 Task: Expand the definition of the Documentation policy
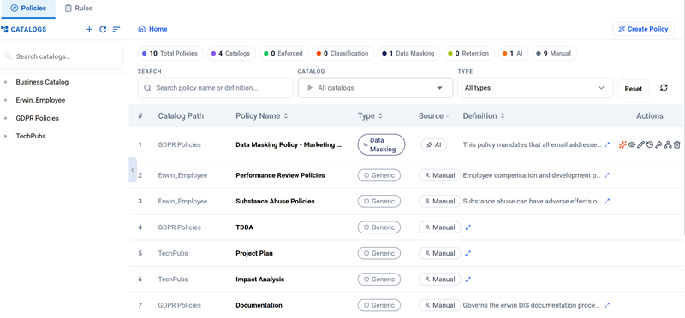point(607,305)
